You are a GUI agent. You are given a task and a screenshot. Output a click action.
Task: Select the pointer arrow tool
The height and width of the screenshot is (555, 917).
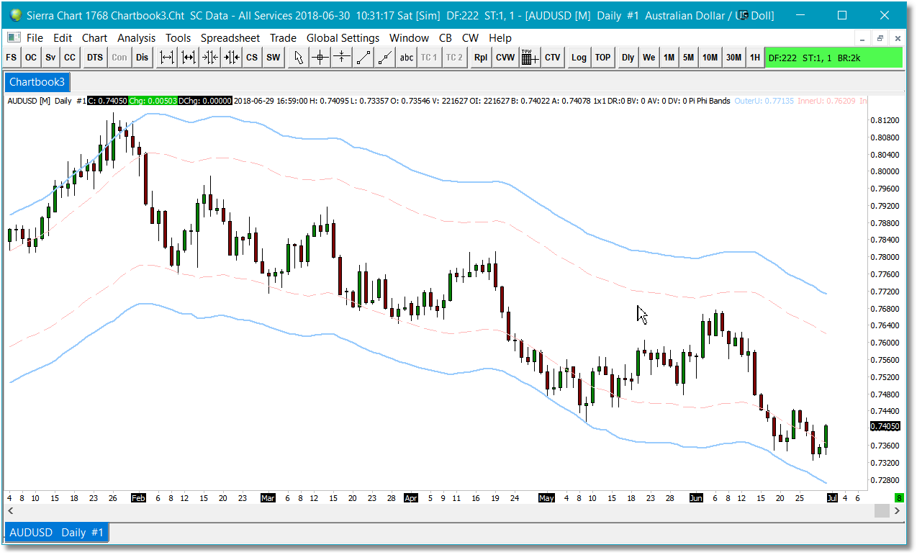click(299, 58)
